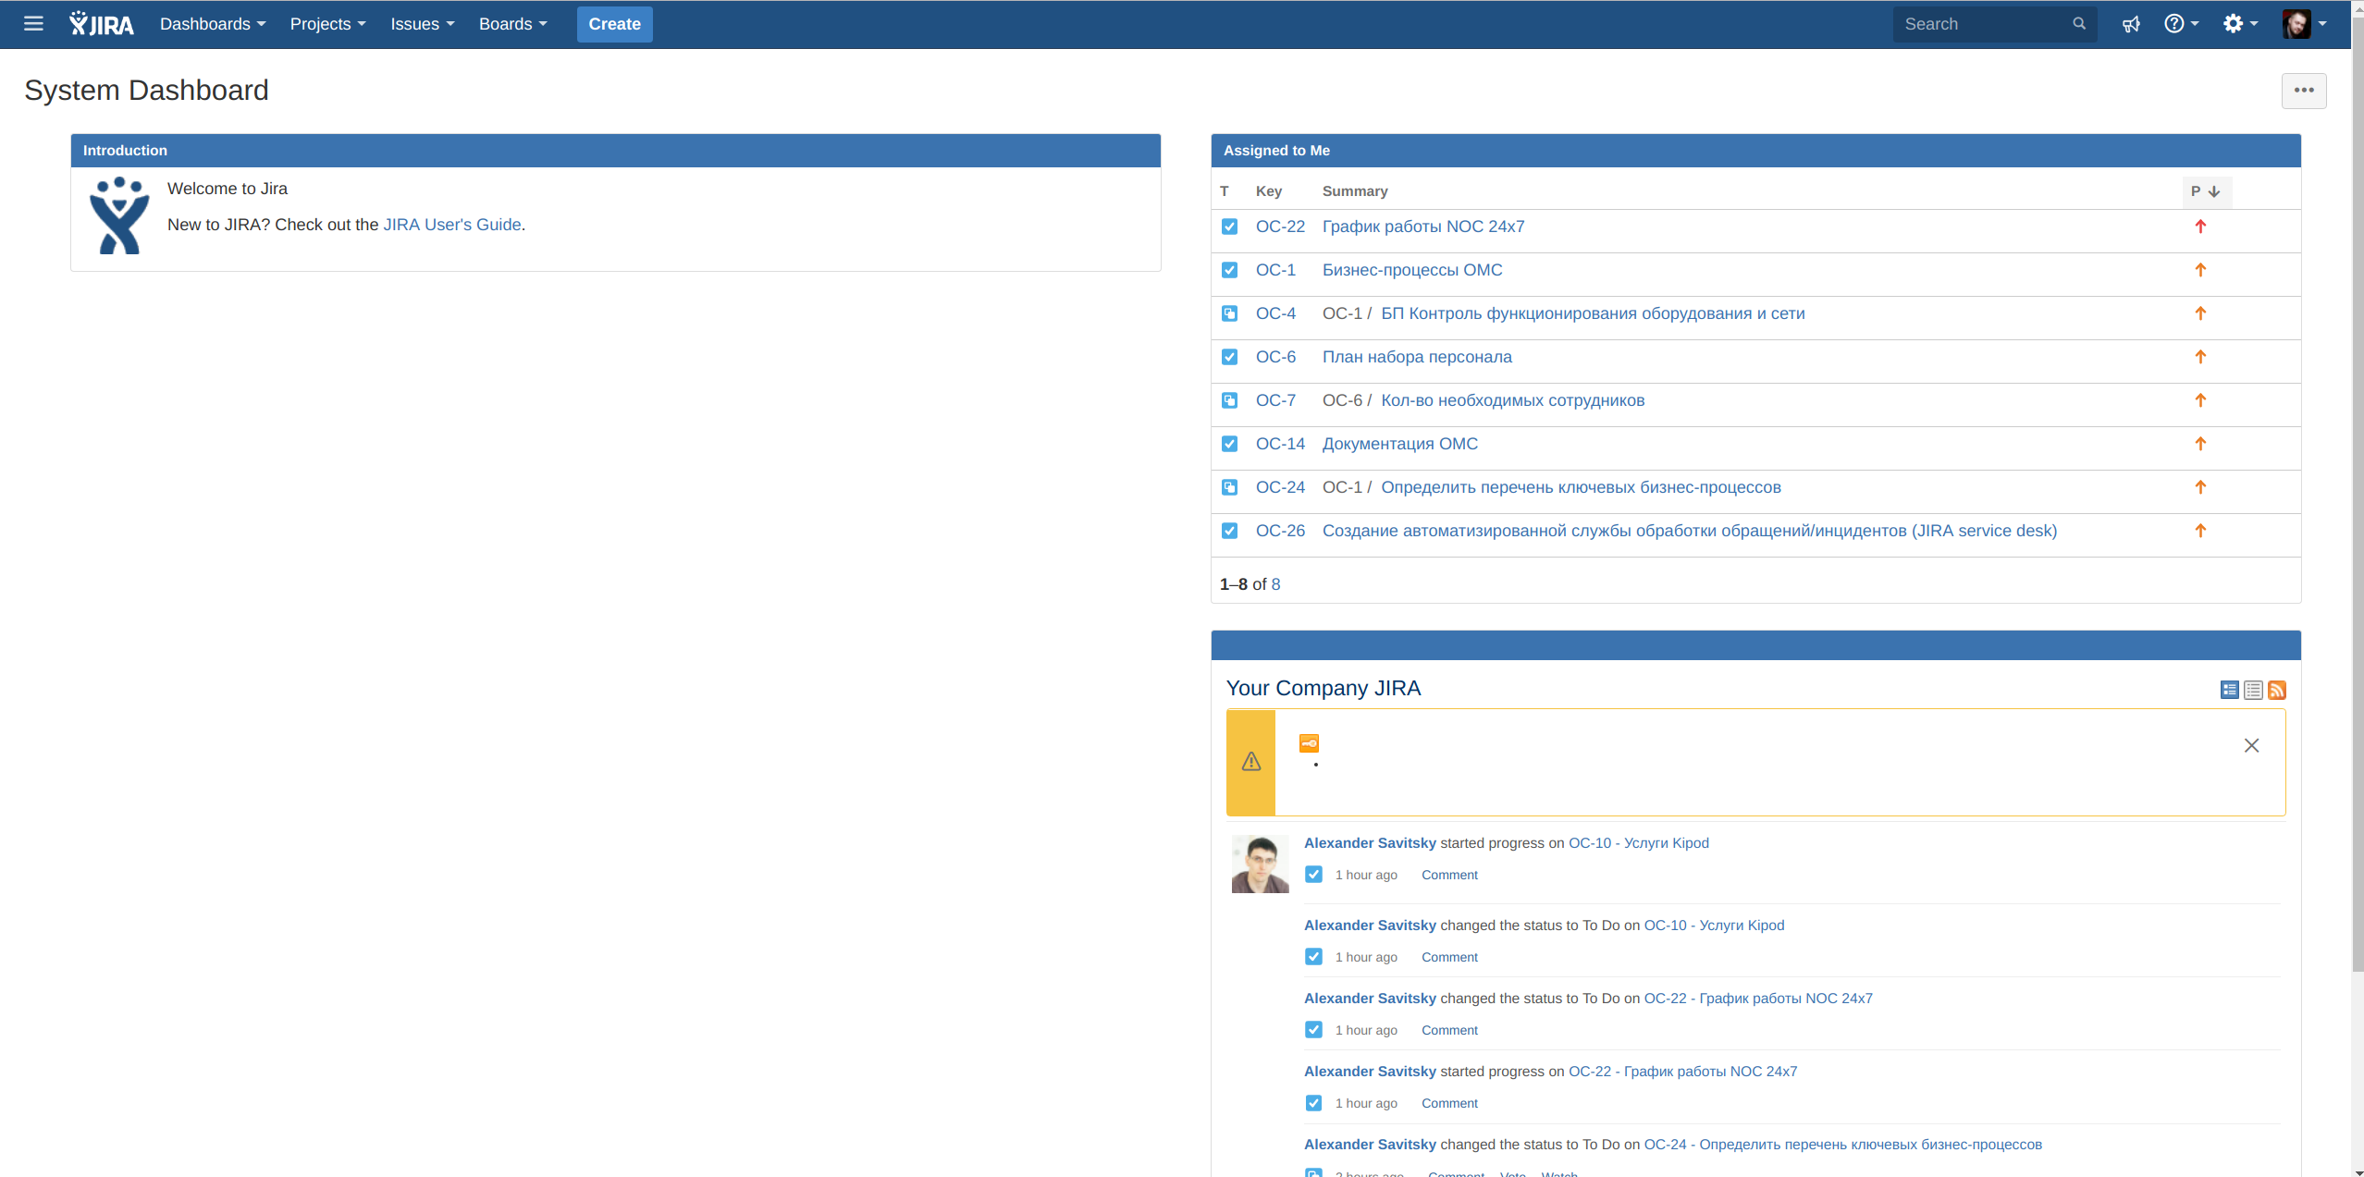The width and height of the screenshot is (2364, 1177).
Task: Open summary Документация ОМС
Action: coord(1400,444)
